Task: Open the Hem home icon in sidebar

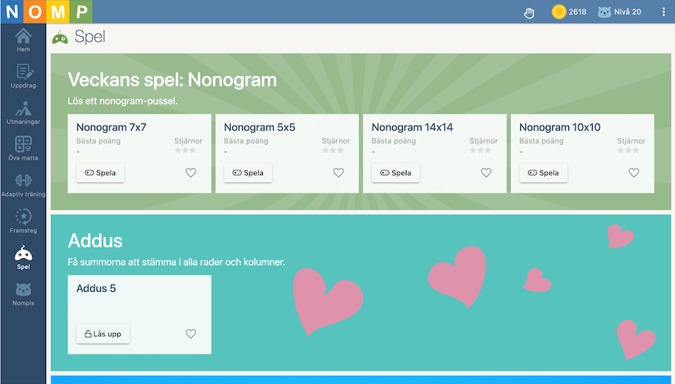Action: tap(23, 40)
